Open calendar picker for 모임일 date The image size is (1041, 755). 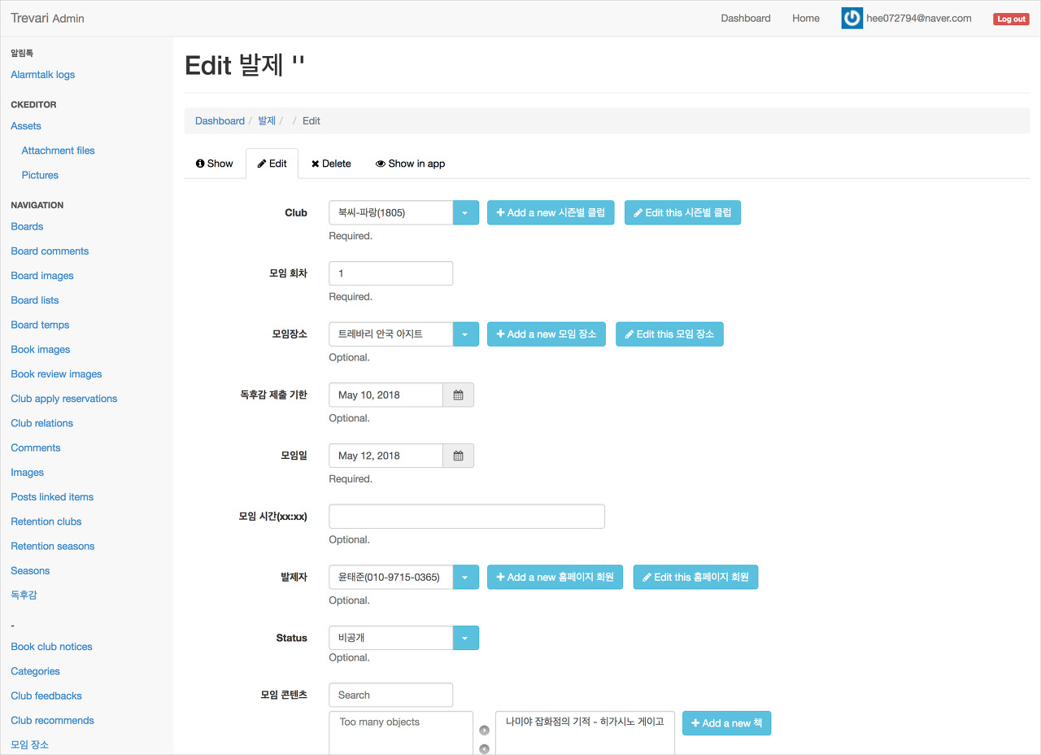point(458,456)
